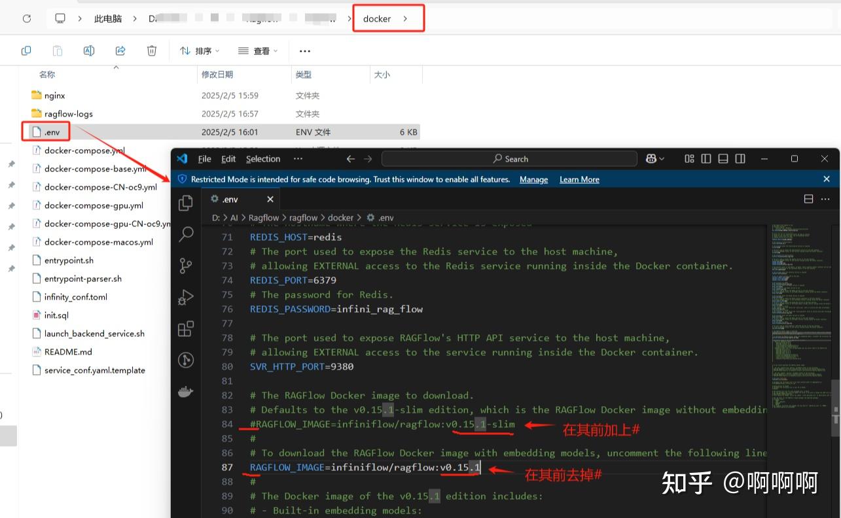Viewport: 841px width, 518px height.
Task: Click the Manage link in banner
Action: pyautogui.click(x=533, y=179)
